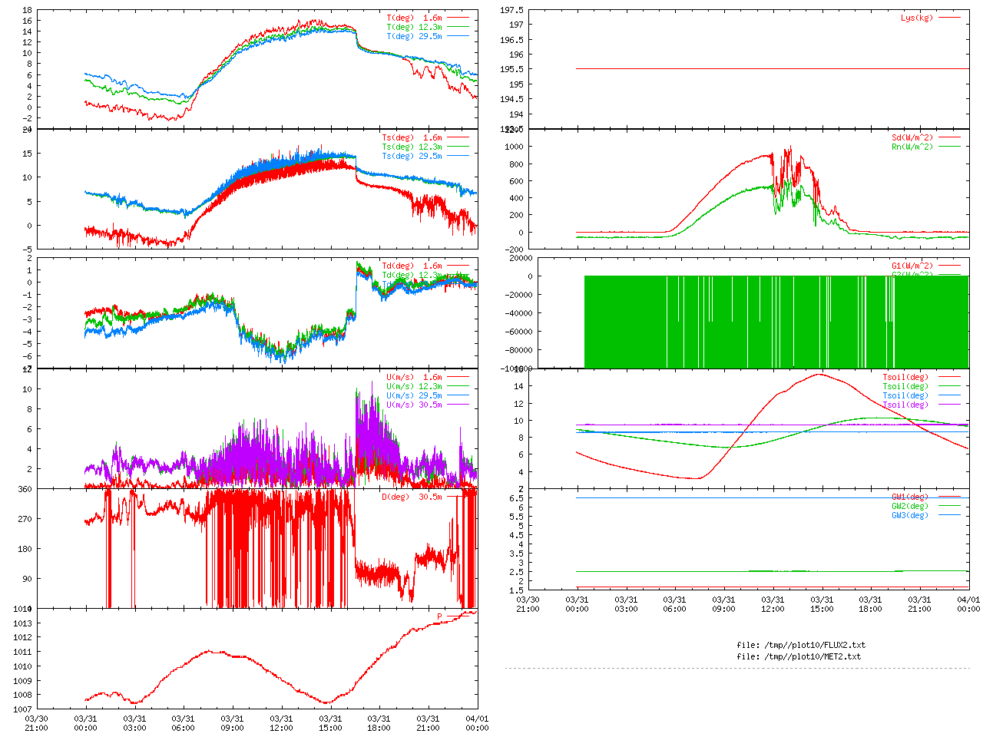The width and height of the screenshot is (983, 737).
Task: Click the MET2.txt file path text
Action: 799,657
